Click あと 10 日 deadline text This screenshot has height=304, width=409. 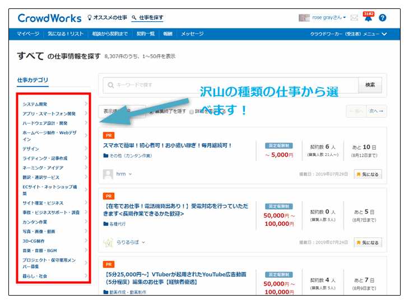point(364,147)
